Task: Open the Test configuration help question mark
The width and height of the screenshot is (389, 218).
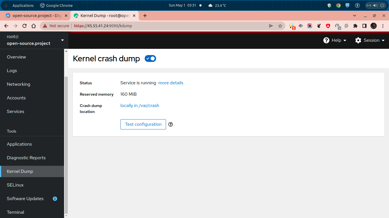Action: coord(171,124)
